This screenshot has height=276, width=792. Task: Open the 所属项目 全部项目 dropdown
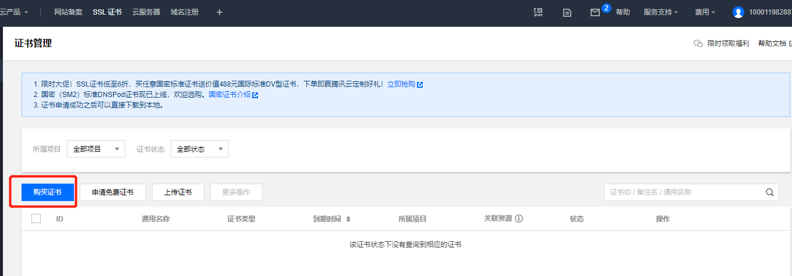pos(96,149)
